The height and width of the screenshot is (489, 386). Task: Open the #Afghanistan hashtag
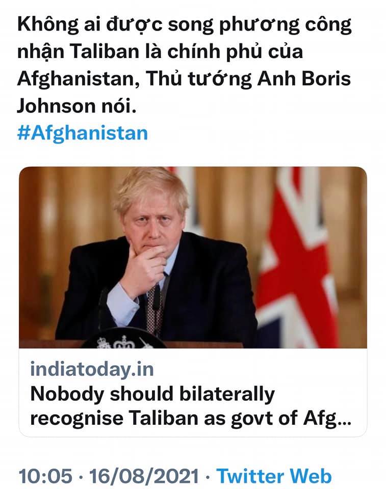[x=83, y=133]
